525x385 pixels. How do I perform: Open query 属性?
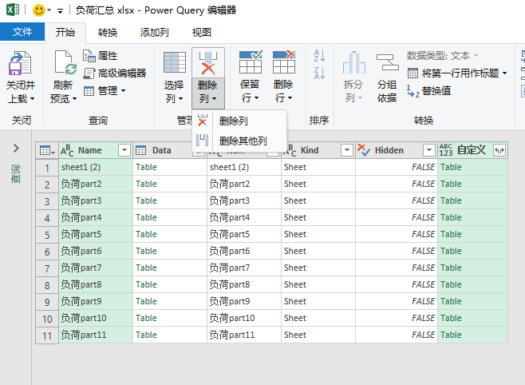point(100,56)
